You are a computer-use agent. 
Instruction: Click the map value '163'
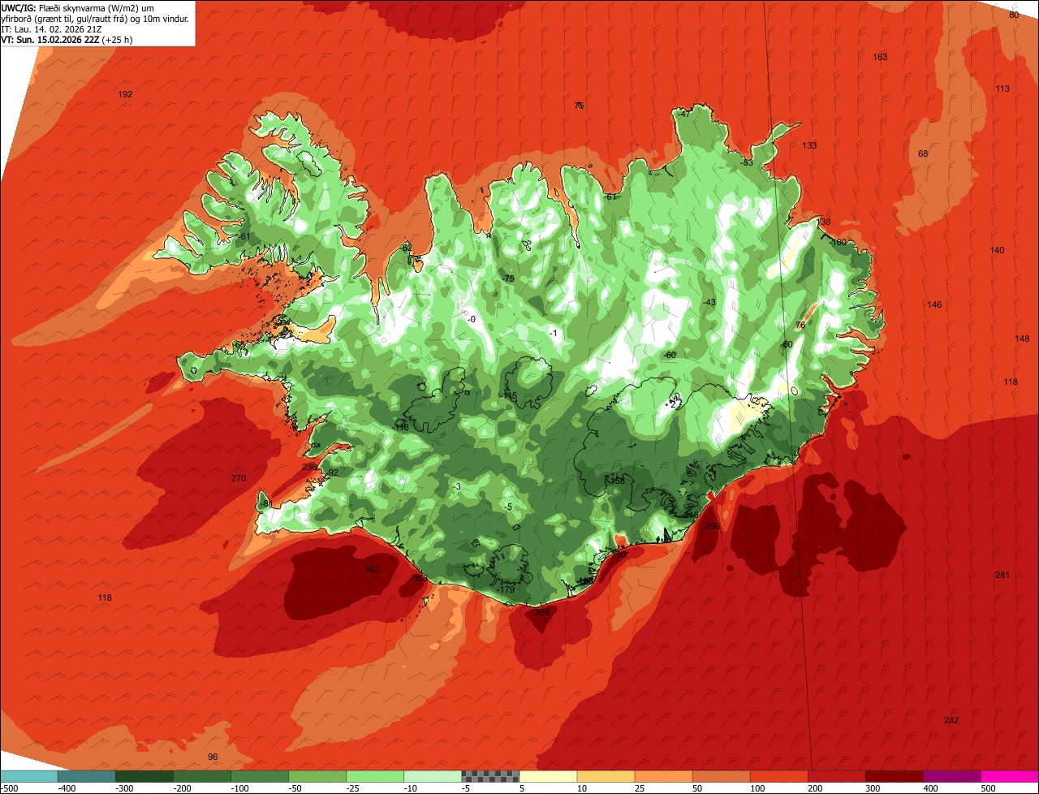(880, 57)
